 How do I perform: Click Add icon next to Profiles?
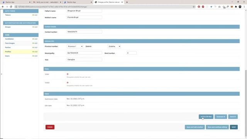35,52
